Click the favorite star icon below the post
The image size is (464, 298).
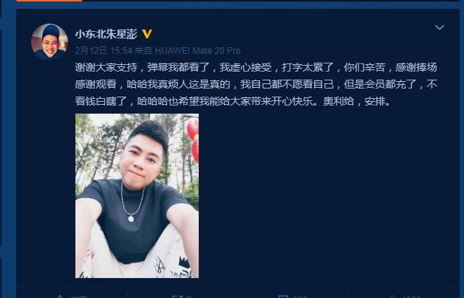60,297
